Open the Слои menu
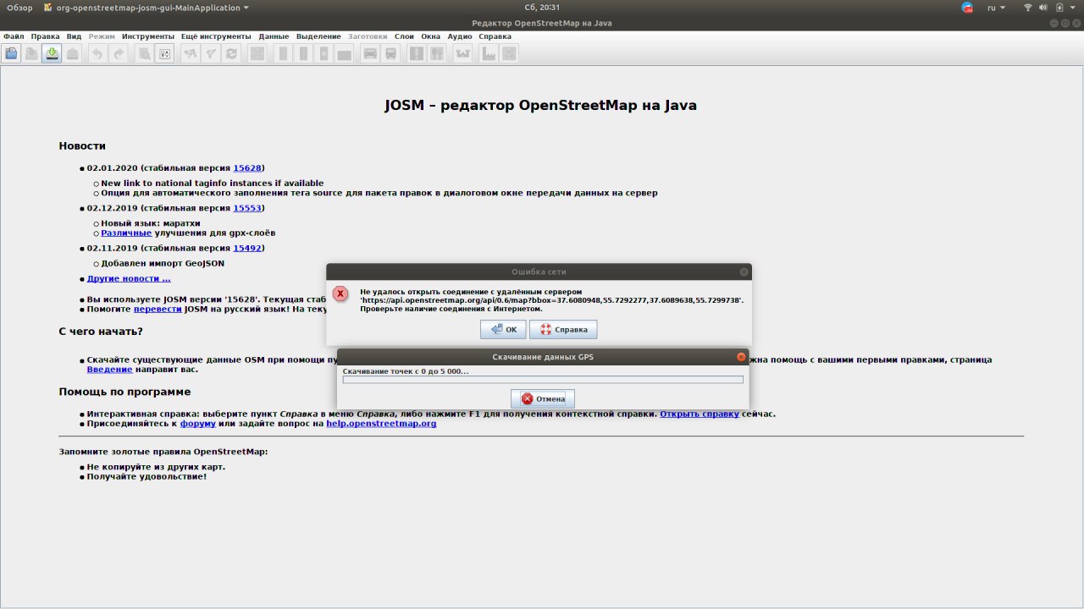The image size is (1084, 609). point(404,36)
